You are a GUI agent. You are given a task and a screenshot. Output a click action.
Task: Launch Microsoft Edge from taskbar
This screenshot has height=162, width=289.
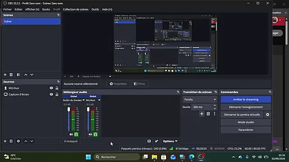[192, 157]
